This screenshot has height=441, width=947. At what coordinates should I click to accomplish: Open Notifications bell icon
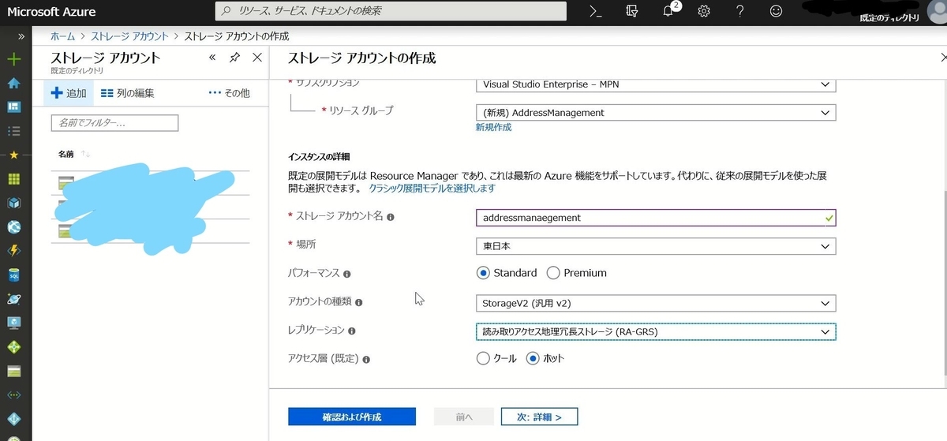[668, 12]
